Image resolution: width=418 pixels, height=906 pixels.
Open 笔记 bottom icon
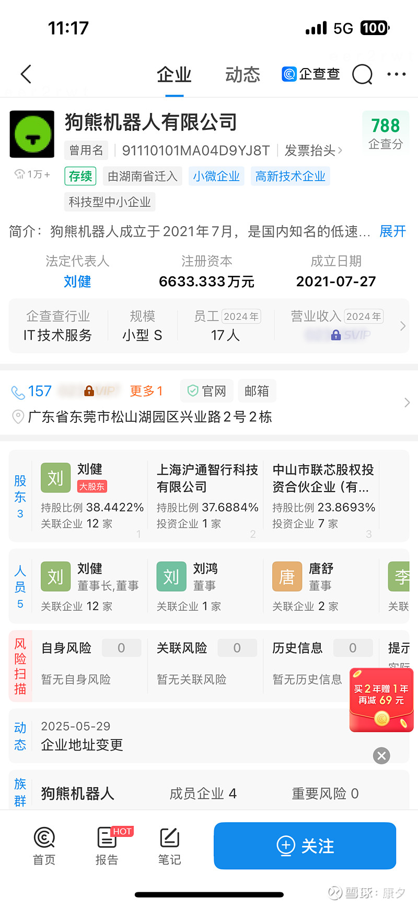point(169,845)
